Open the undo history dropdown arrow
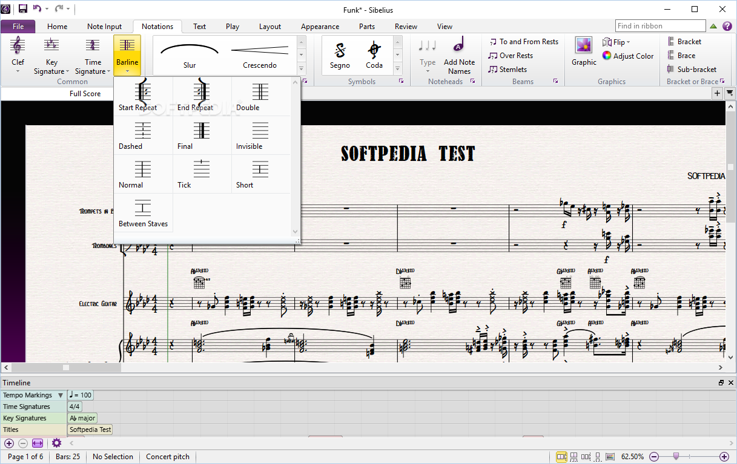 coord(47,9)
